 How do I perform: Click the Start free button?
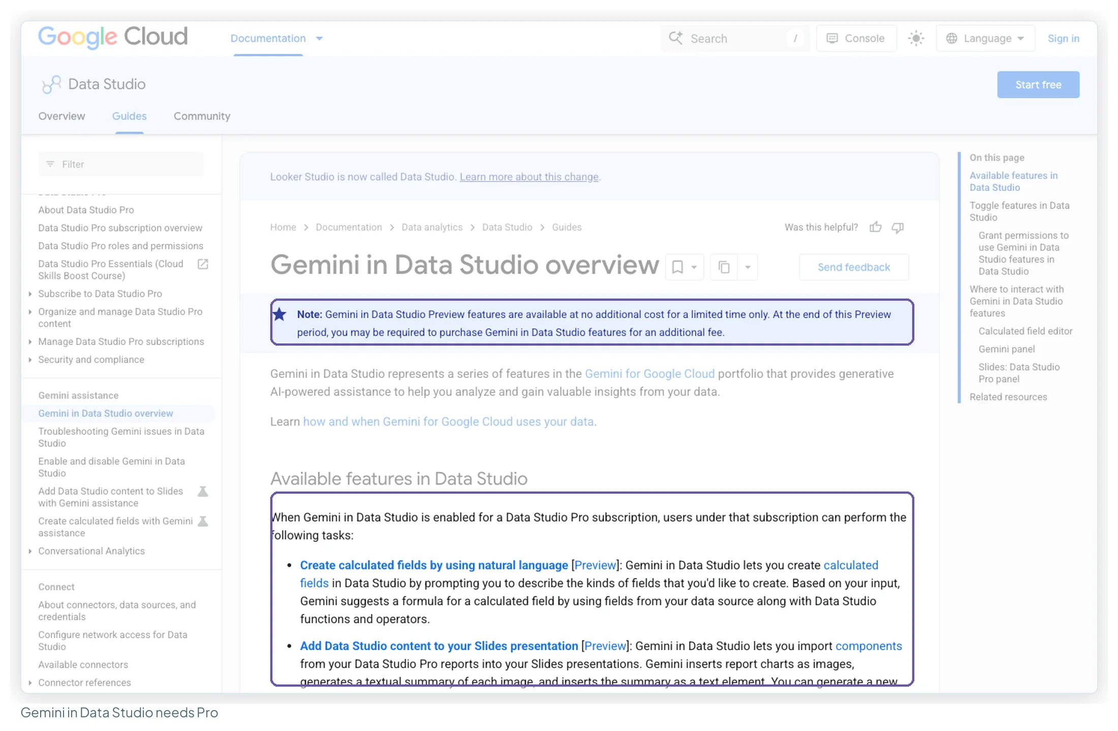[1038, 85]
